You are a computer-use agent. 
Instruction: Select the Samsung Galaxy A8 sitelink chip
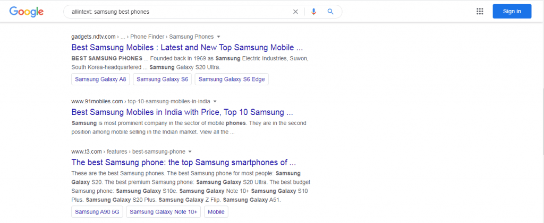point(100,79)
